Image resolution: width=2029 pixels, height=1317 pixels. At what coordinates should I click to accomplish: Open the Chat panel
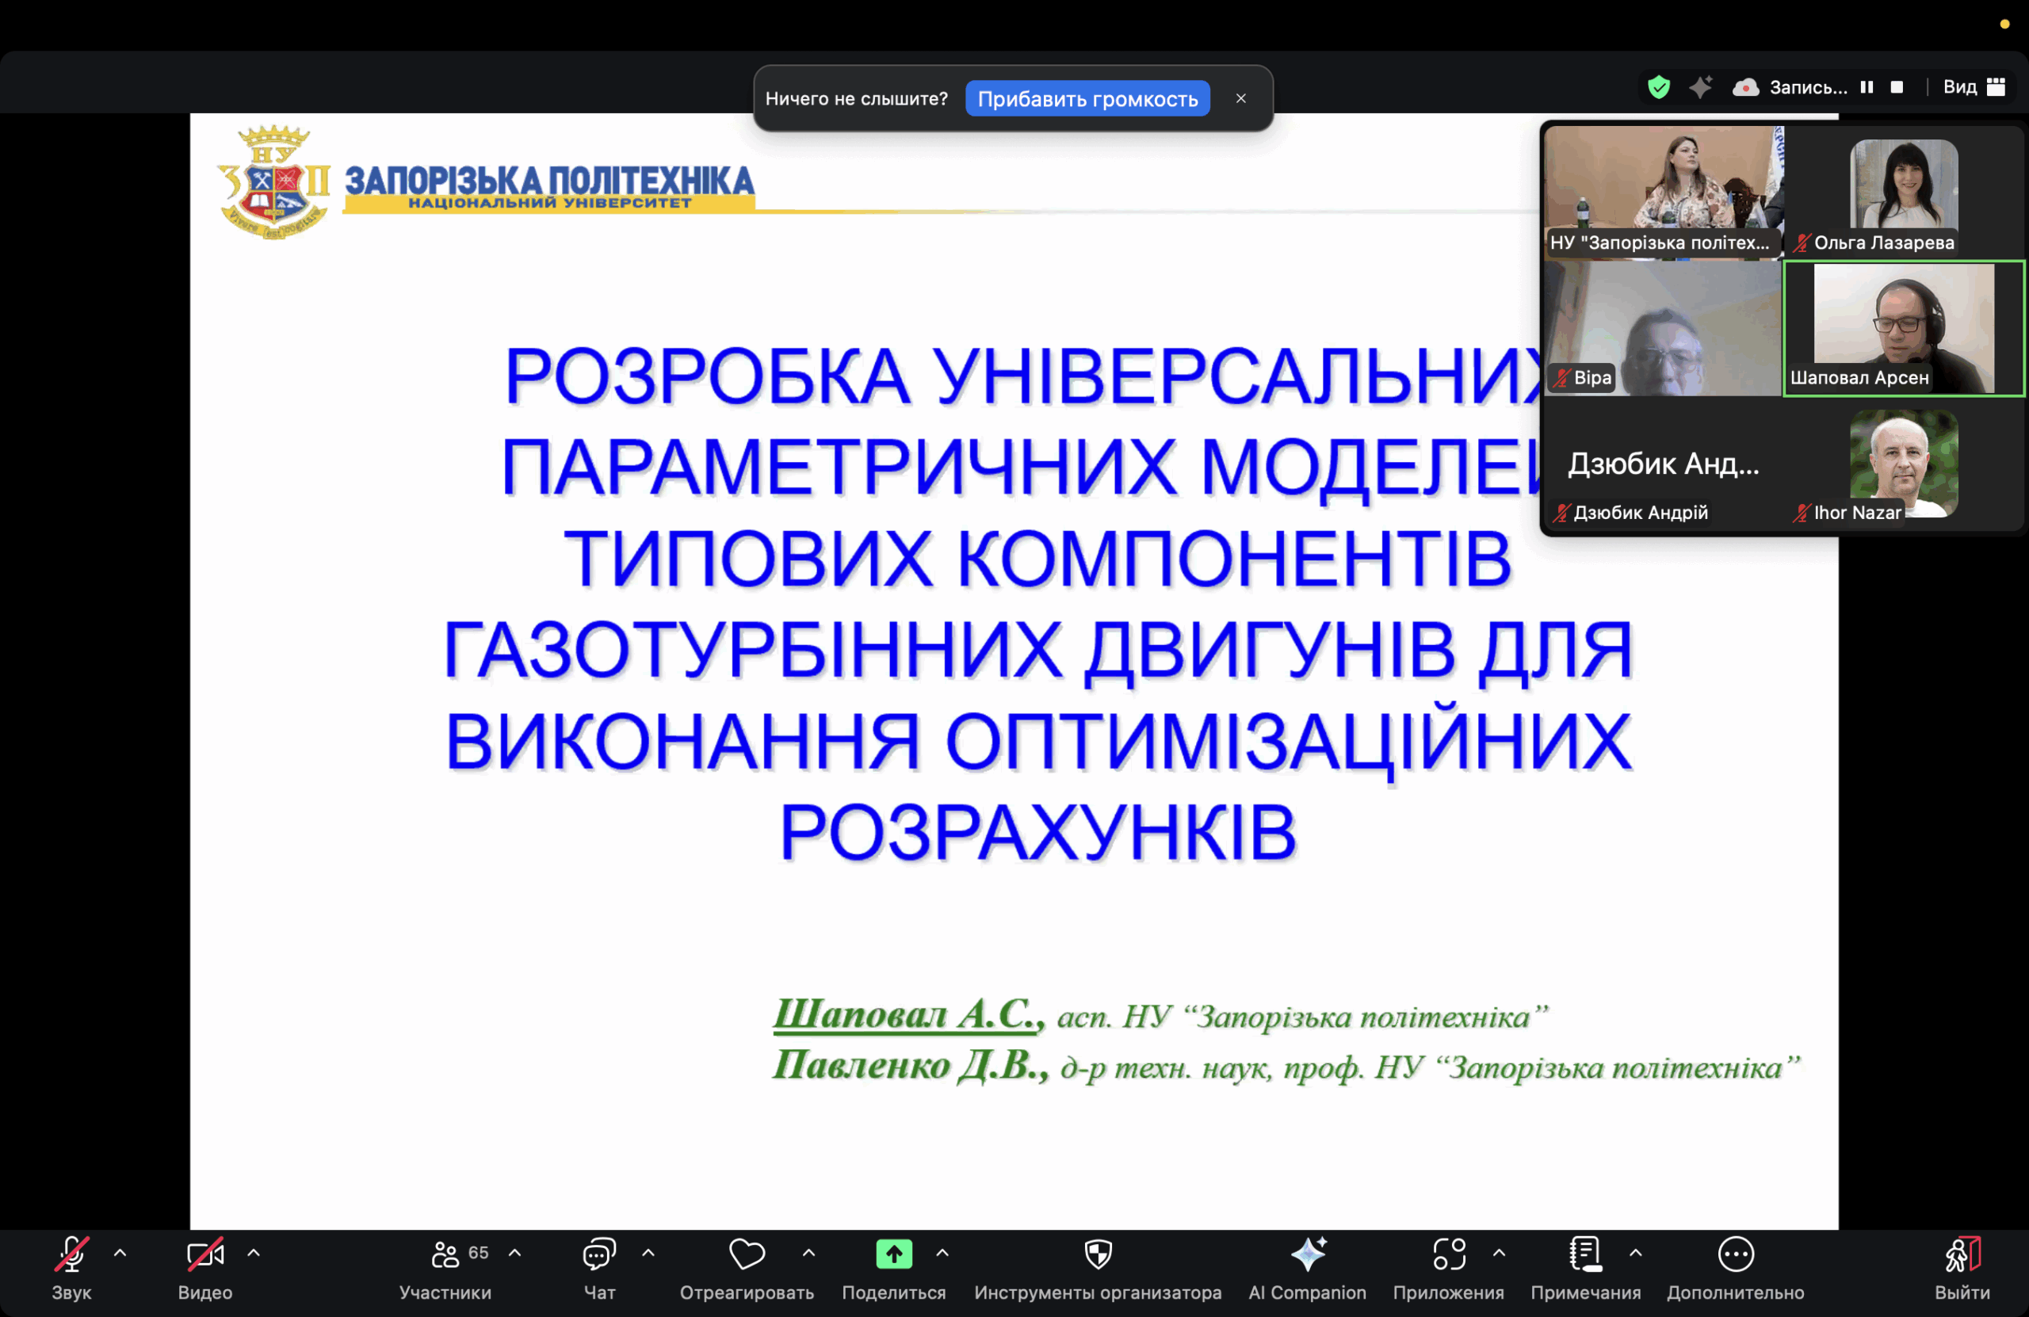click(x=598, y=1254)
